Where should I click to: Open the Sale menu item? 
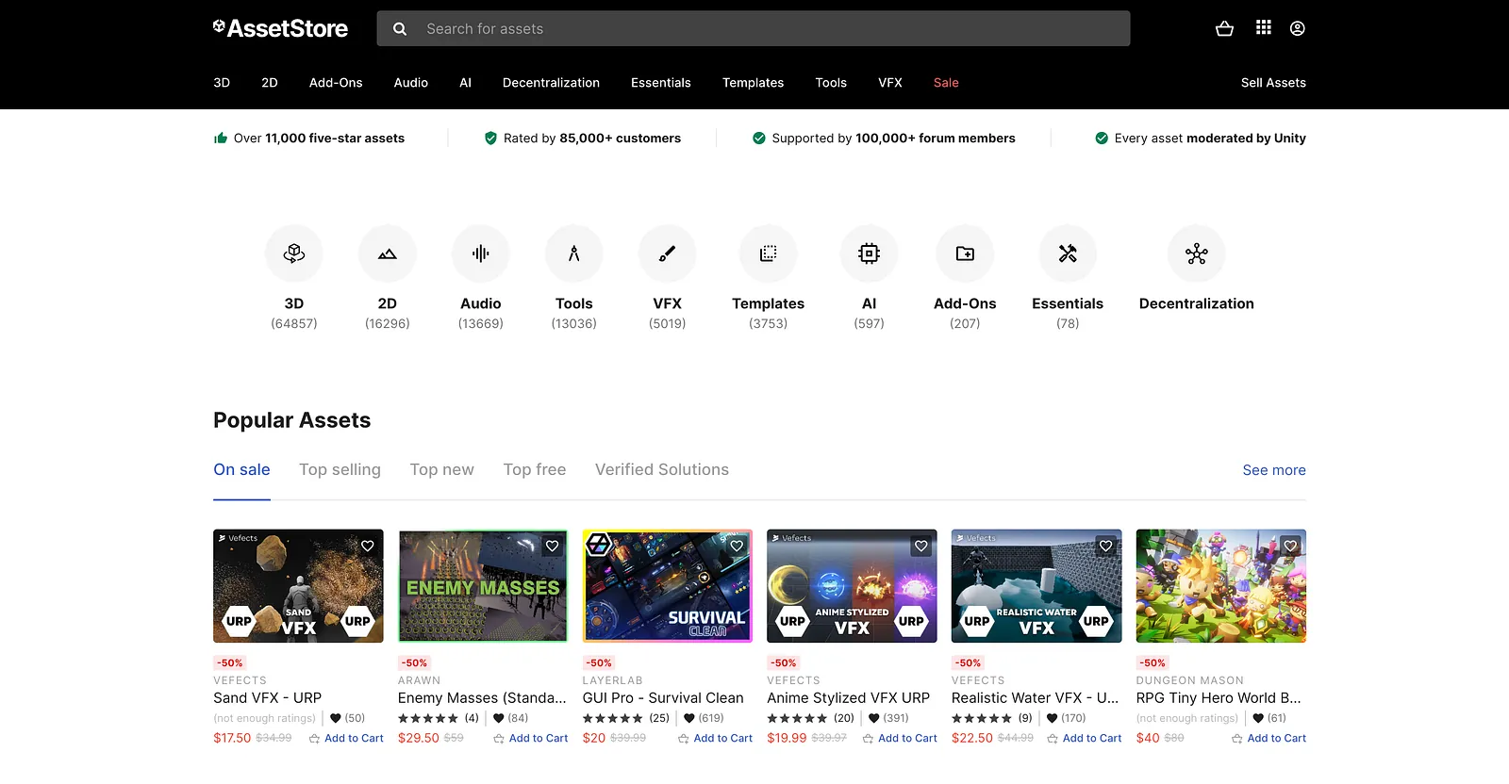point(946,83)
